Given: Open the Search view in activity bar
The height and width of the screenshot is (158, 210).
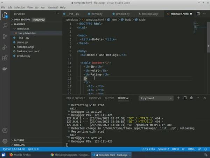Looking at the screenshot, I should click(x=5, y=25).
